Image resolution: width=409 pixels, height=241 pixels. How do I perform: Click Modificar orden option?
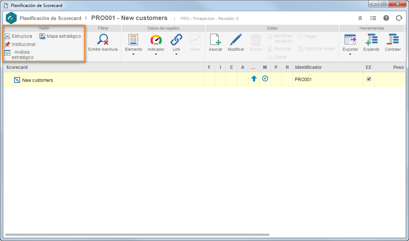point(316,49)
